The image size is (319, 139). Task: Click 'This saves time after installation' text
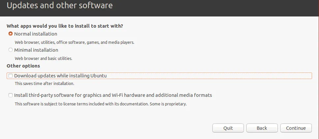(x=45, y=84)
